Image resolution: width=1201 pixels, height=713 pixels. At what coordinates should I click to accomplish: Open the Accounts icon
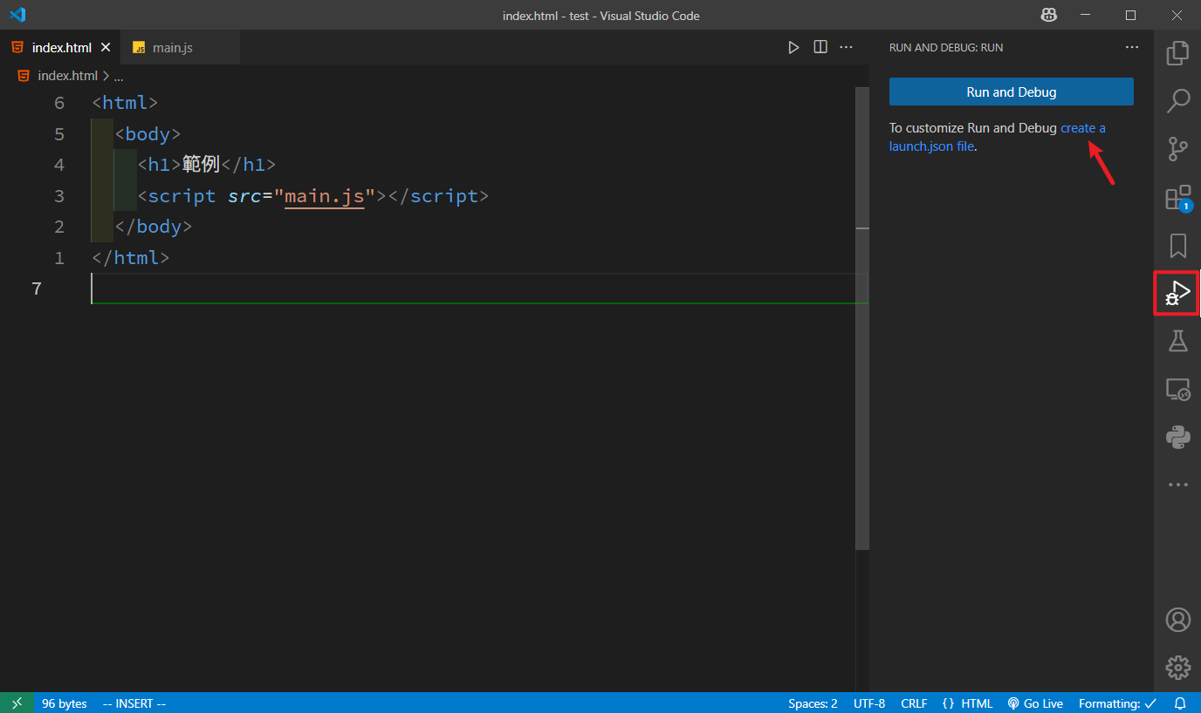1177,620
